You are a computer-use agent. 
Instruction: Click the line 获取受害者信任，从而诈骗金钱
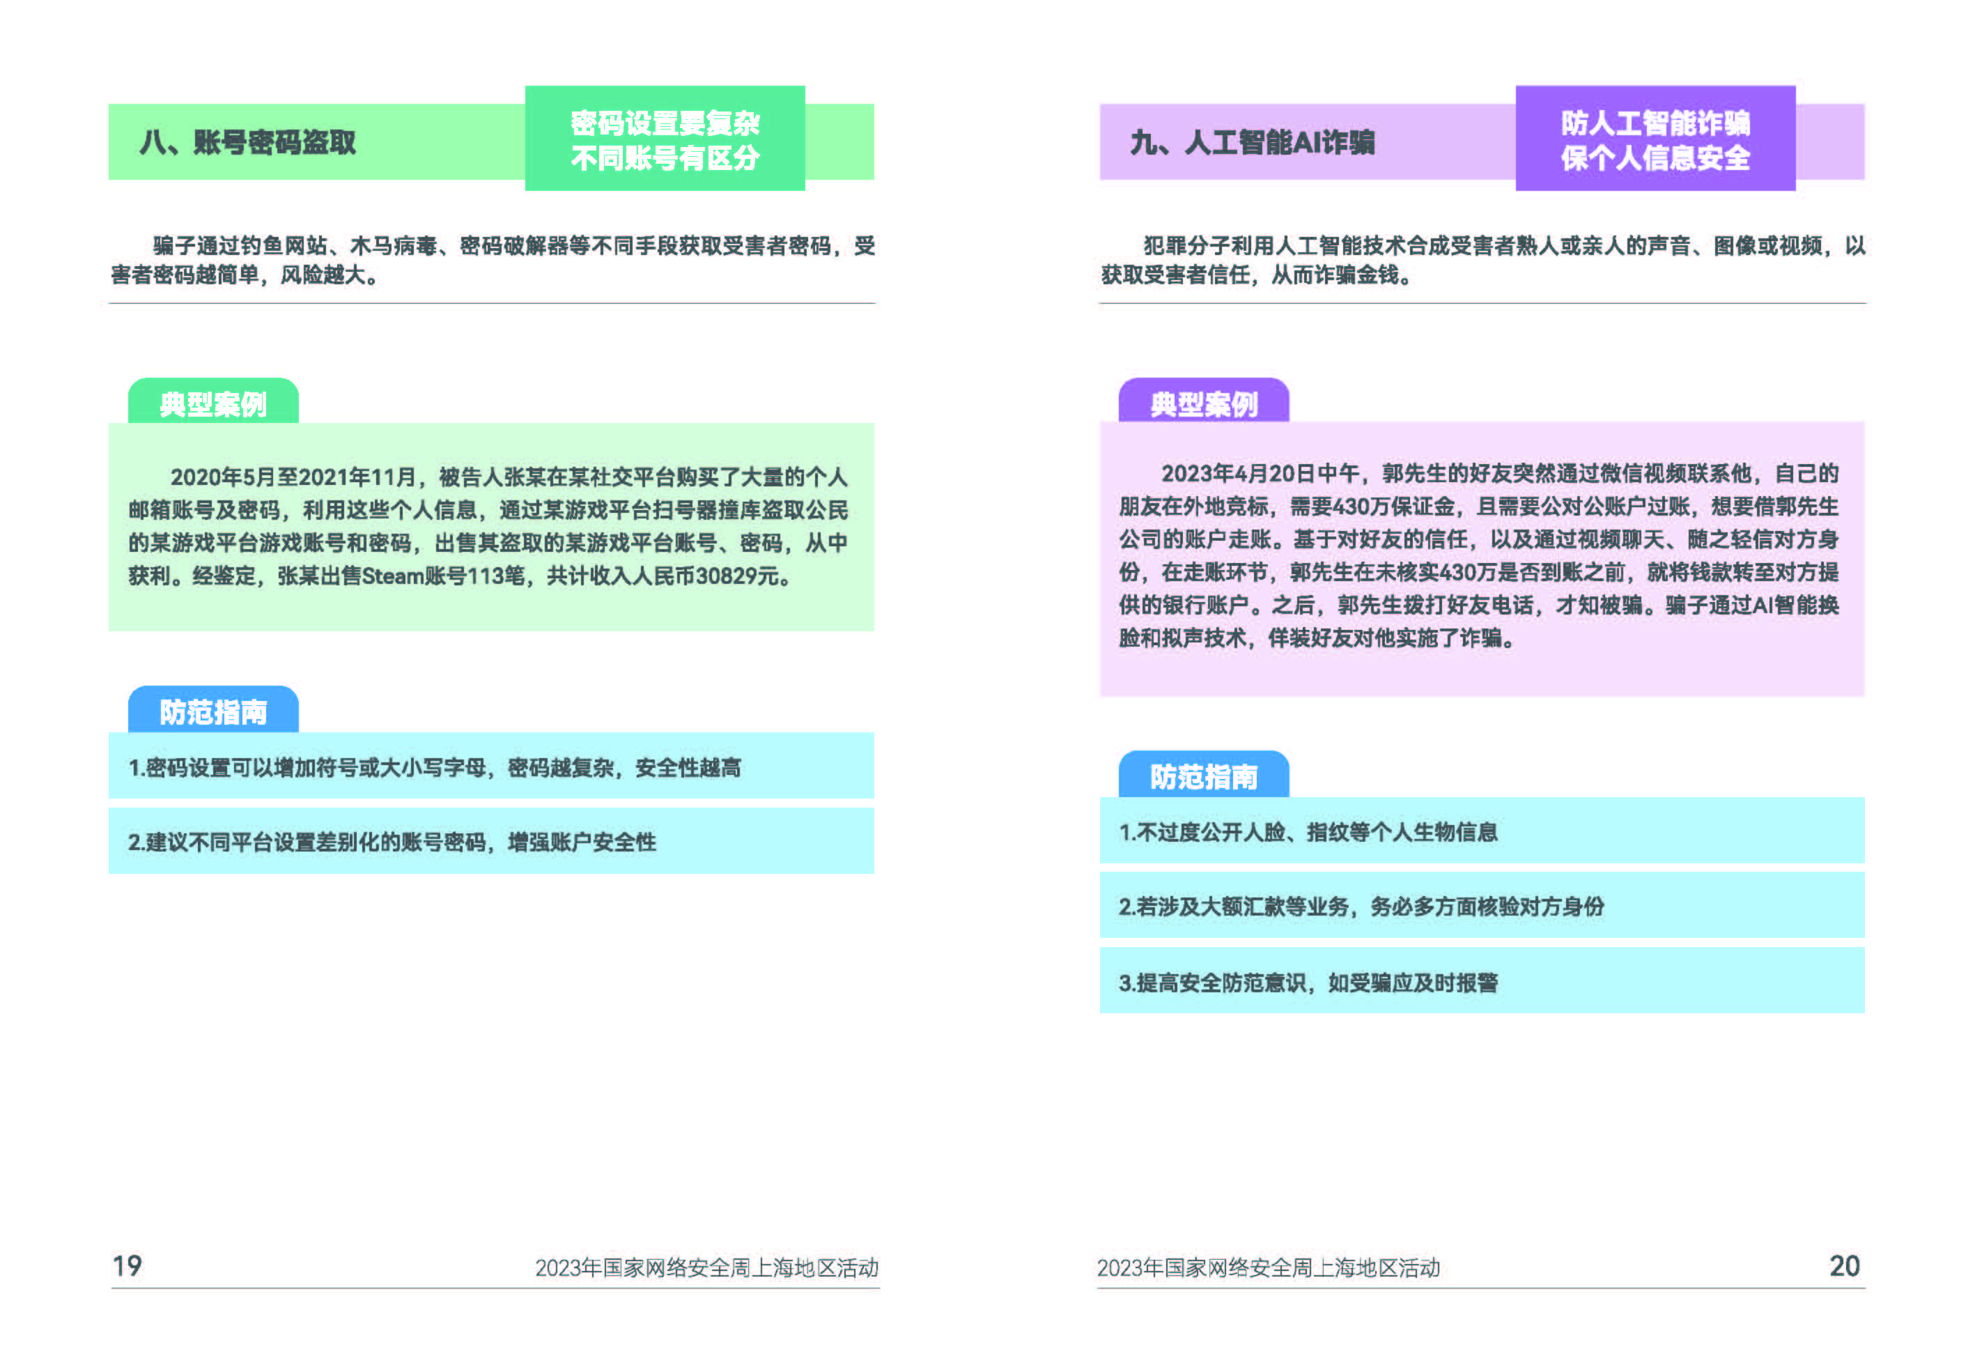point(1255,275)
